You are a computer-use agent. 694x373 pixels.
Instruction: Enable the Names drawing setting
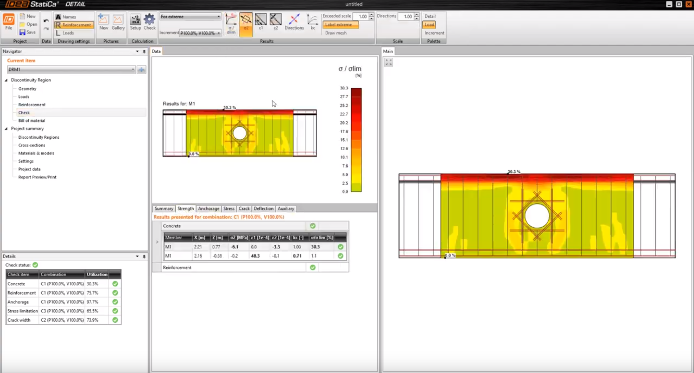point(66,17)
